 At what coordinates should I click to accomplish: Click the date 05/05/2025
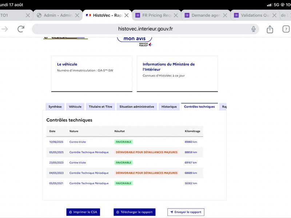pyautogui.click(x=56, y=152)
